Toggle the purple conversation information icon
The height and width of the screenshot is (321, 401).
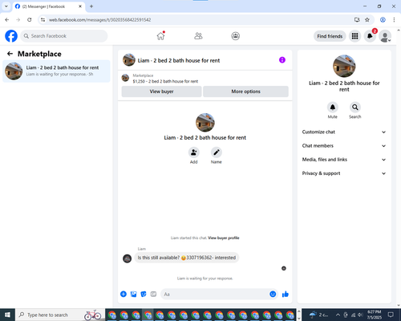click(282, 60)
